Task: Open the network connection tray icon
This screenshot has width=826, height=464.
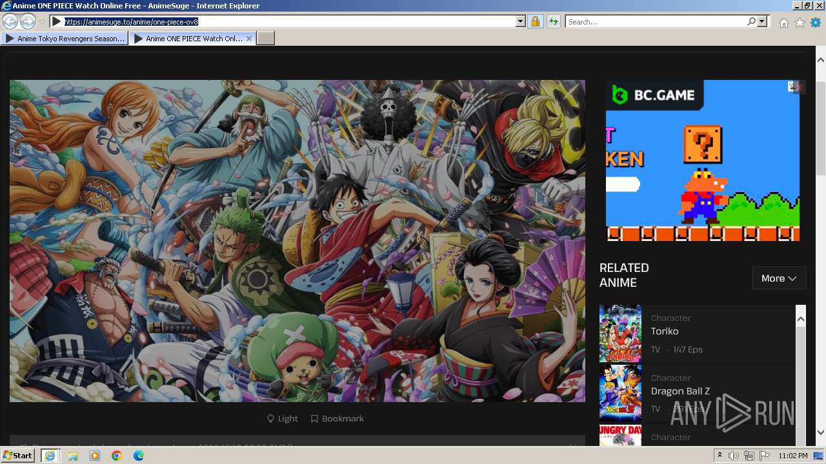Action: (x=749, y=456)
